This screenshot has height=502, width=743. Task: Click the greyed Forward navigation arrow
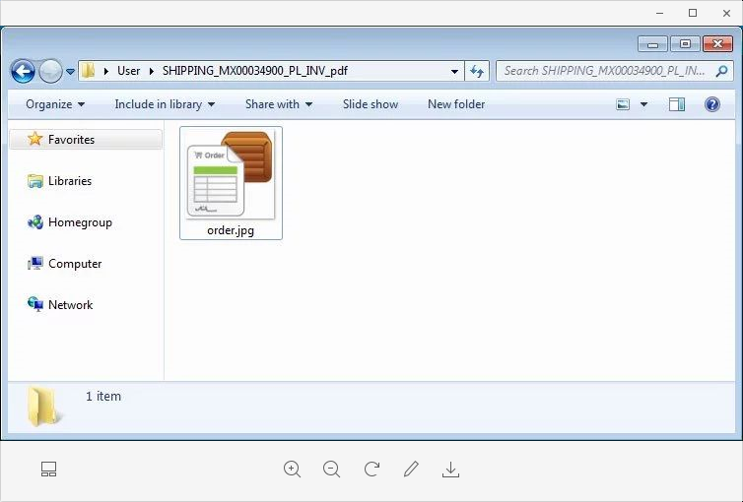pos(50,71)
